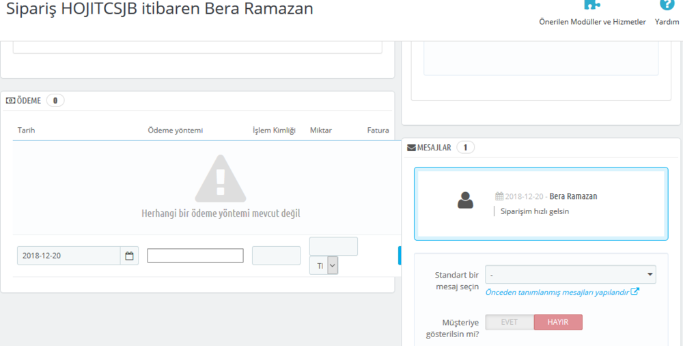Viewport: 683px width, 346px height.
Task: Click the İşlem Kimliği column header
Action: point(275,131)
